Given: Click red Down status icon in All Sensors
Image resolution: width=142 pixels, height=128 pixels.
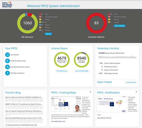Looking at the screenshot, I should pos(40,14).
